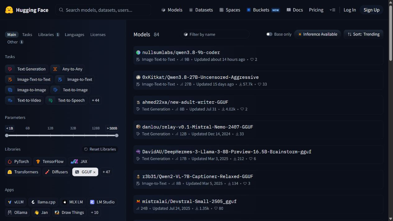Click the DavidAU avatar icon

(138, 152)
